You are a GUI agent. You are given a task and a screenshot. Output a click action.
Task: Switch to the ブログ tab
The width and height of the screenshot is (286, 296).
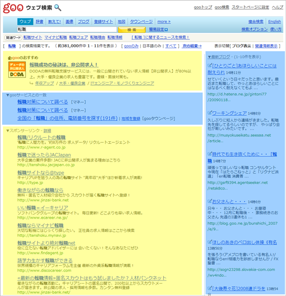(84, 21)
